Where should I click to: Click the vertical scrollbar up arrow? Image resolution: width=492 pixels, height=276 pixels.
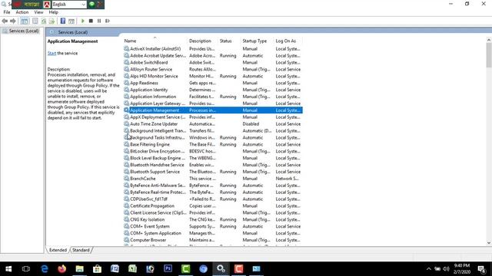489,40
